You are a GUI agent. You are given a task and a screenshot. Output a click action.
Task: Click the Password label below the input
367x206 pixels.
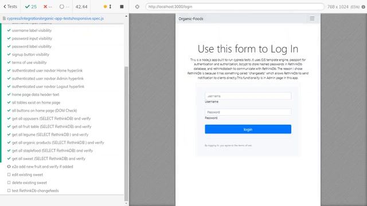tap(211, 118)
